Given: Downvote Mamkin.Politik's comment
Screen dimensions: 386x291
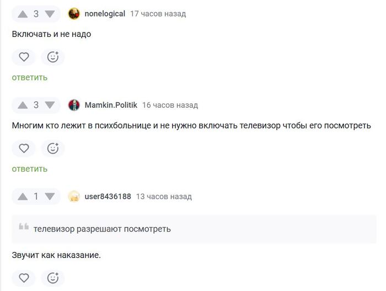Looking at the screenshot, I should (x=50, y=105).
